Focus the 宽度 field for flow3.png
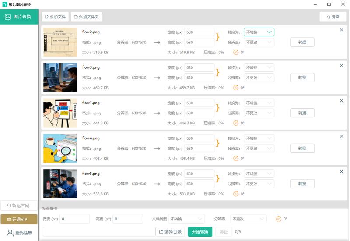The image size is (350, 241). click(199, 67)
